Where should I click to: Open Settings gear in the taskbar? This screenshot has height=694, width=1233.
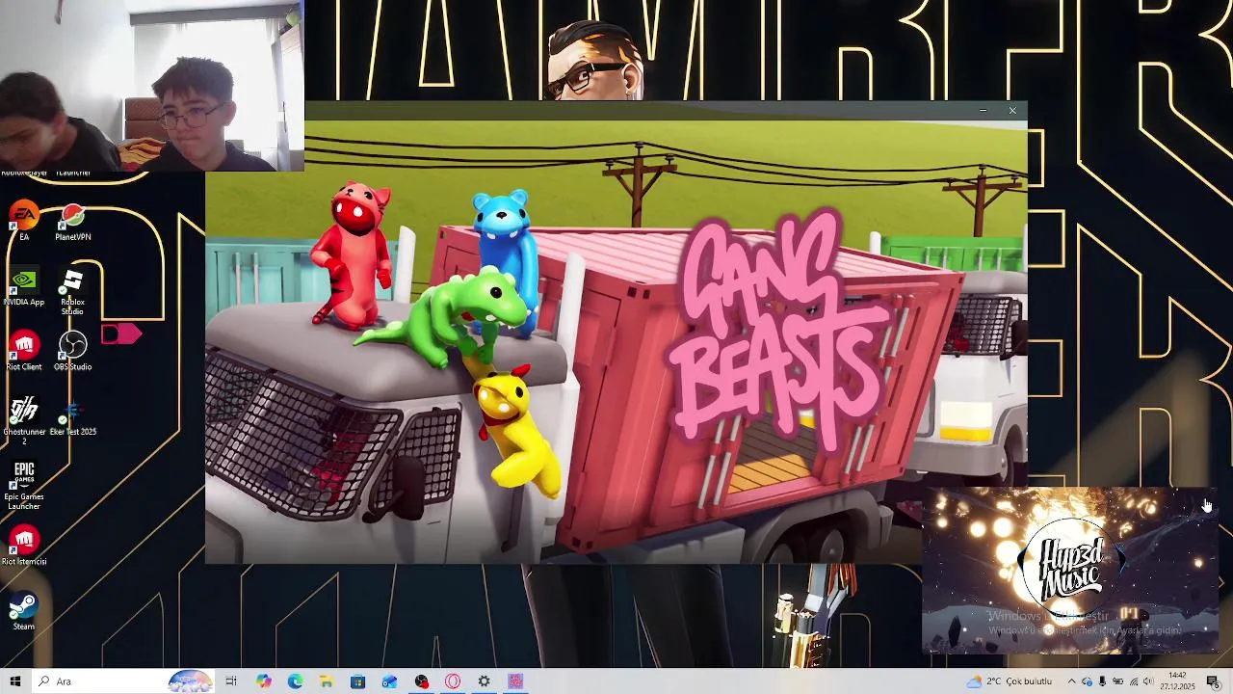(x=484, y=681)
